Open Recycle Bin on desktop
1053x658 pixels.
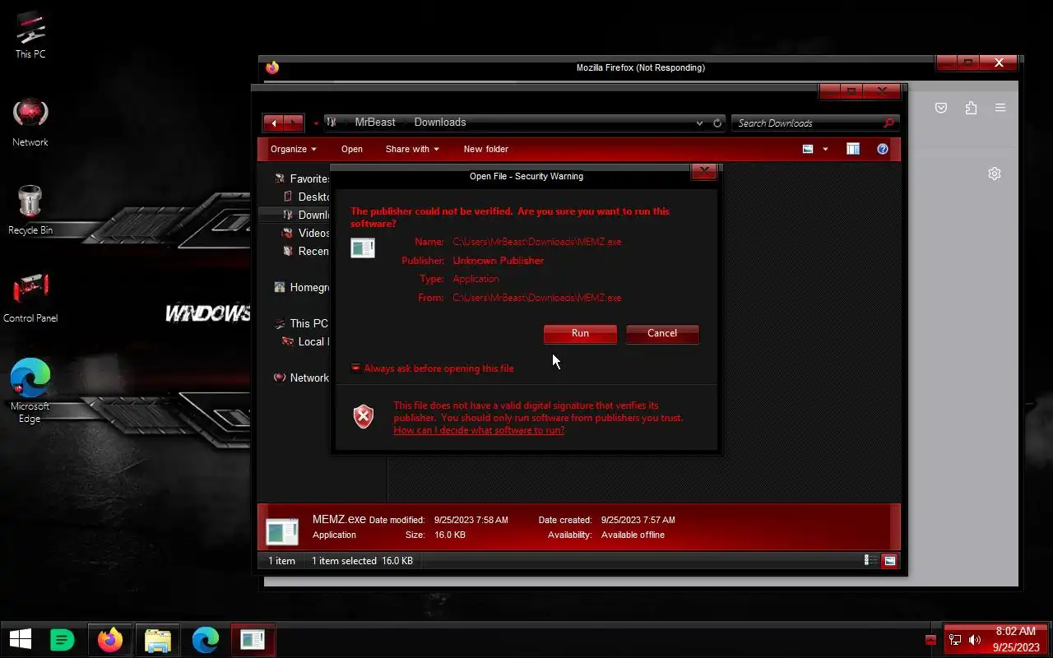(30, 210)
